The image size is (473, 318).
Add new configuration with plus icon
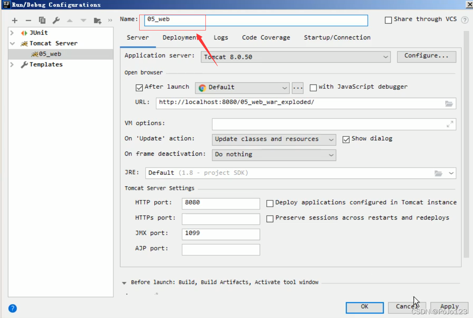click(15, 20)
